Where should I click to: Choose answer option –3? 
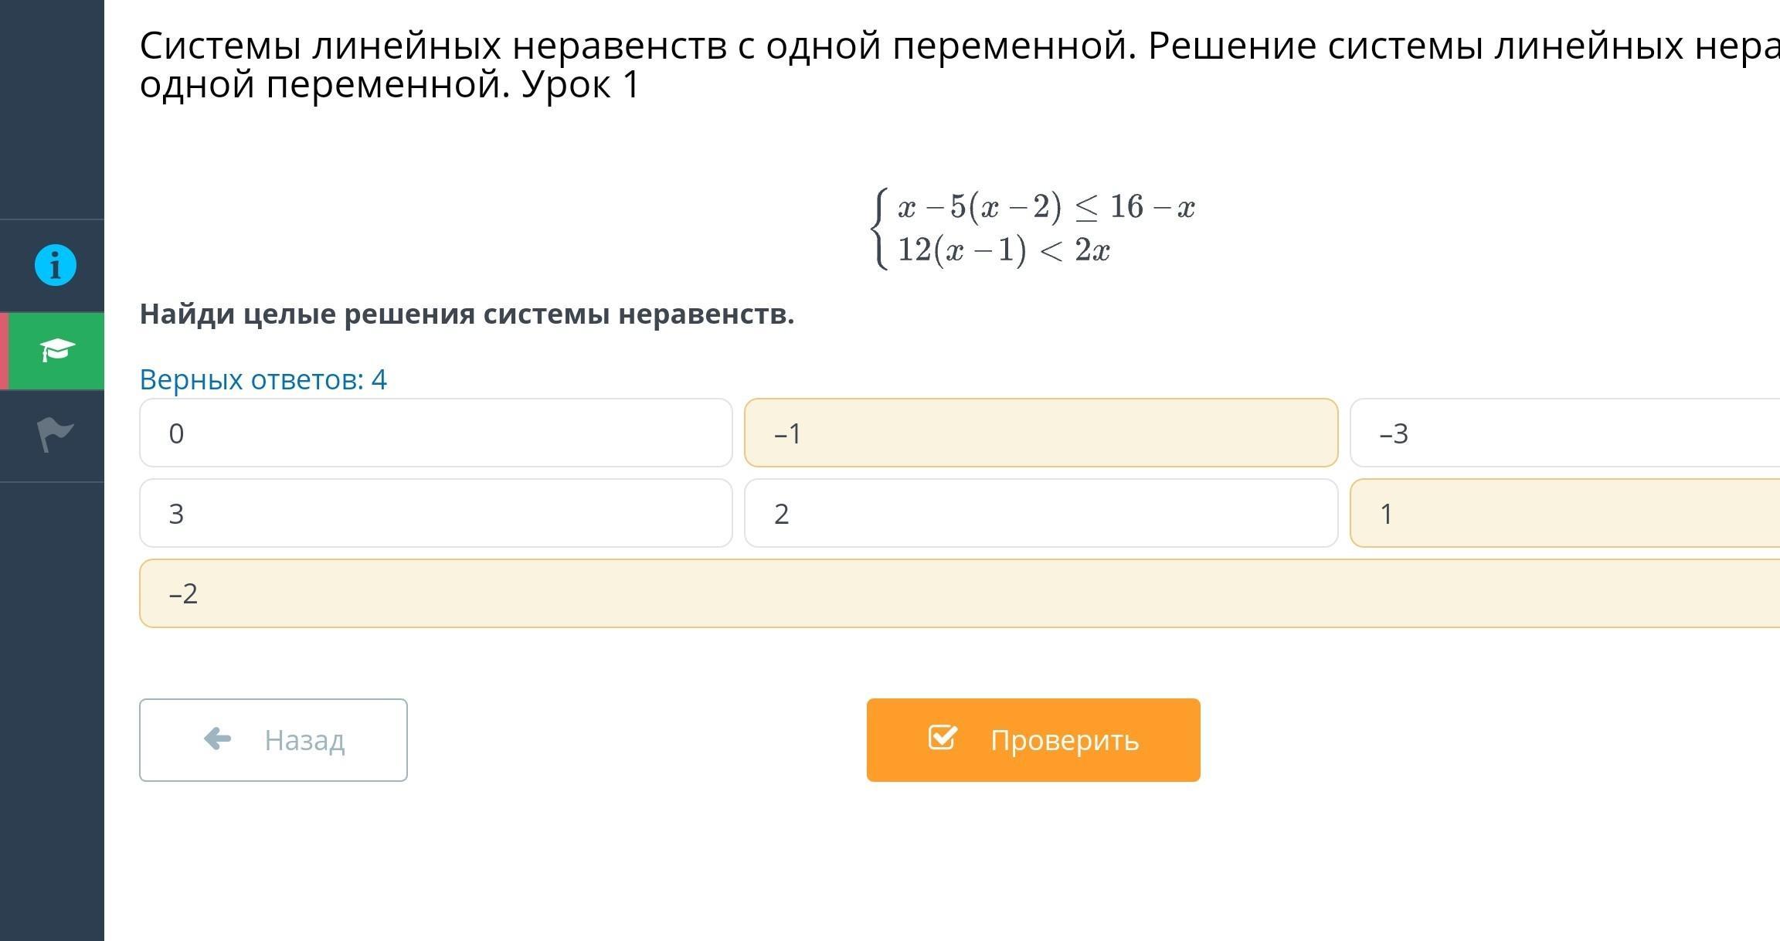(1564, 433)
